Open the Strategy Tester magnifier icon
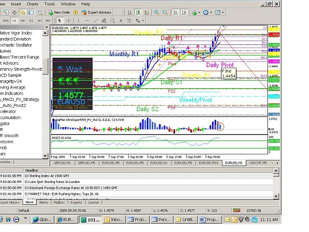 (40, 12)
